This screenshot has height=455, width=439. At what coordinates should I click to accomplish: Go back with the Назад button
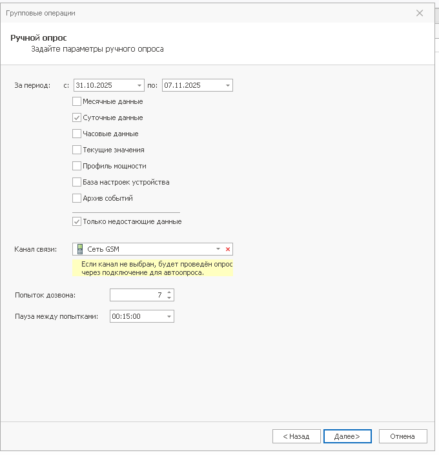[x=296, y=436]
